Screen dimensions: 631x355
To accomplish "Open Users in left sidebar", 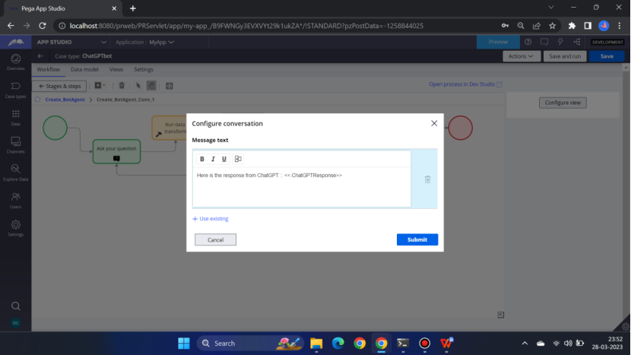I will tap(16, 201).
